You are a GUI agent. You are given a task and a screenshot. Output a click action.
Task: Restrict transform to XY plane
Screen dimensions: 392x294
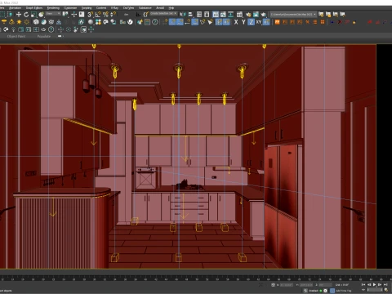(259, 22)
